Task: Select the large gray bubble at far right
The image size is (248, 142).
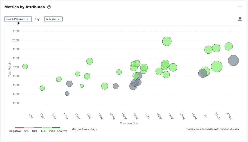Action: (x=233, y=60)
